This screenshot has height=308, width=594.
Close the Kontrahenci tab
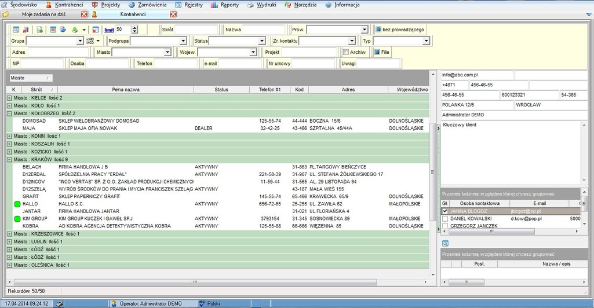pyautogui.click(x=173, y=14)
